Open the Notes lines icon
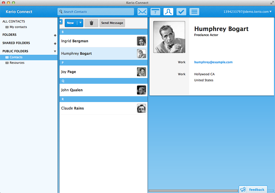This screenshot has width=275, height=193. tap(194, 12)
